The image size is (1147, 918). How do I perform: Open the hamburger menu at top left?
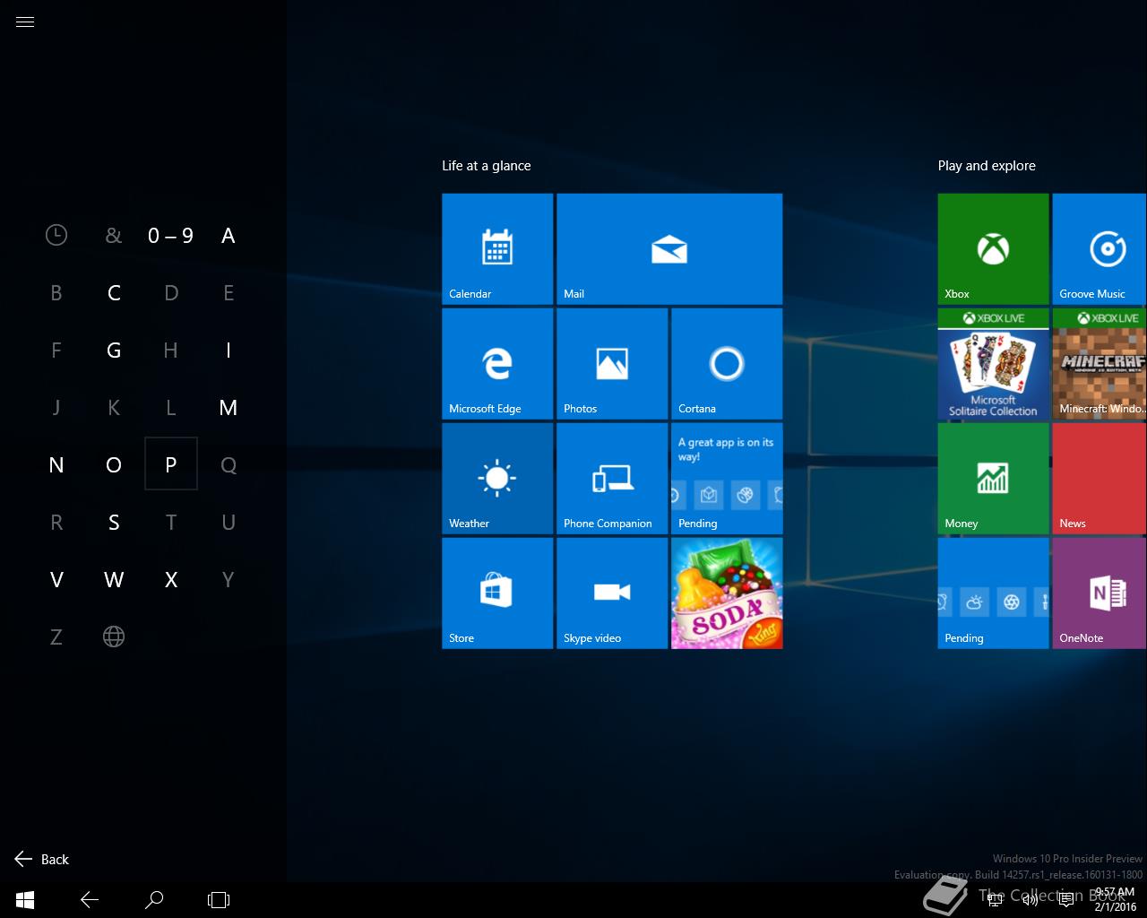pos(25,22)
